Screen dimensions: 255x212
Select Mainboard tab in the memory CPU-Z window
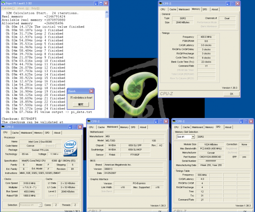[x=184, y=10]
